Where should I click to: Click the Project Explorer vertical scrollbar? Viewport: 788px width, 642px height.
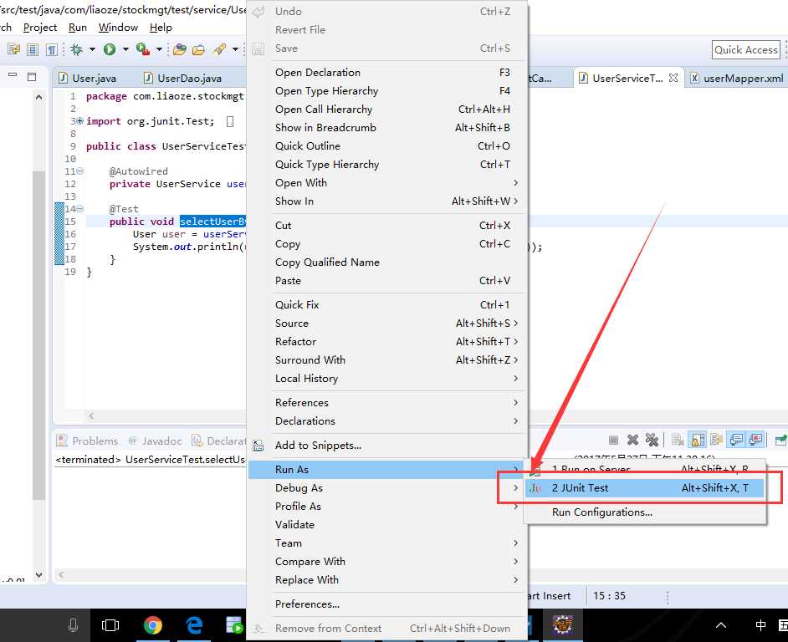[38, 334]
